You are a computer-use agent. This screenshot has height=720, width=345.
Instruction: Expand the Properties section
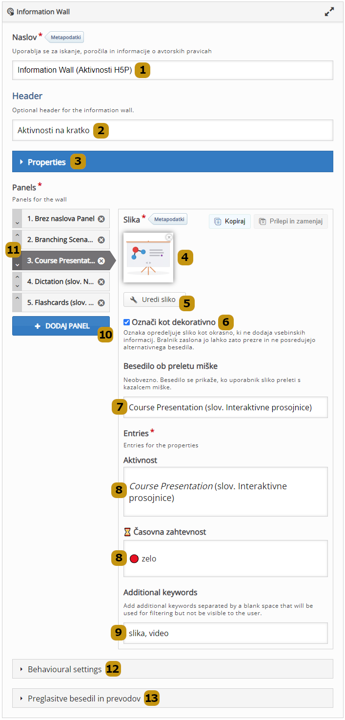click(x=47, y=161)
